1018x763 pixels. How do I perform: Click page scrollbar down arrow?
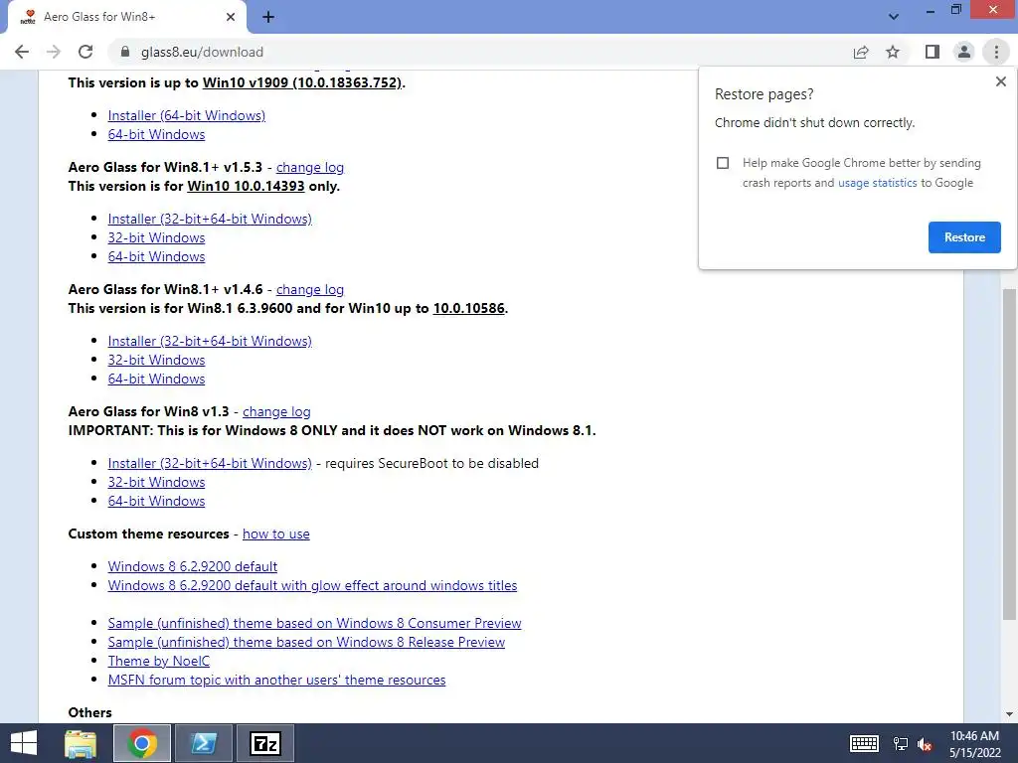tap(1009, 714)
